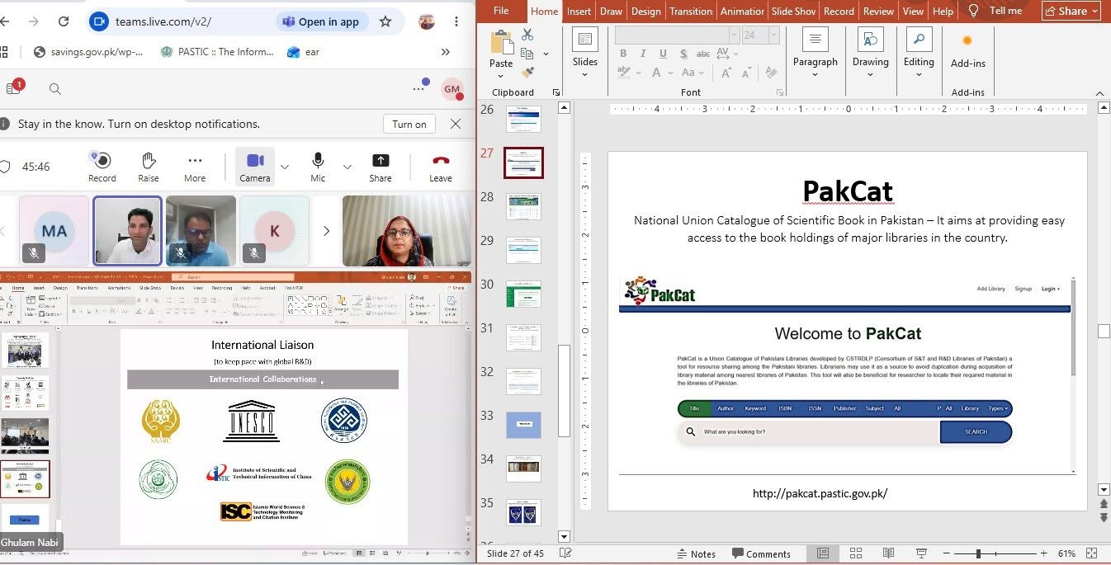Screen dimensions: 1111x565
Task: Switch to the View ribbon tab
Action: click(x=913, y=11)
